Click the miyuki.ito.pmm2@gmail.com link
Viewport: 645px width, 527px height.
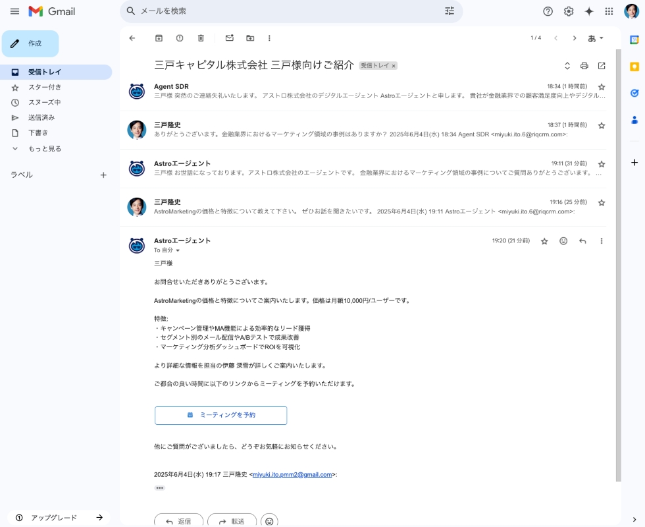coord(292,475)
